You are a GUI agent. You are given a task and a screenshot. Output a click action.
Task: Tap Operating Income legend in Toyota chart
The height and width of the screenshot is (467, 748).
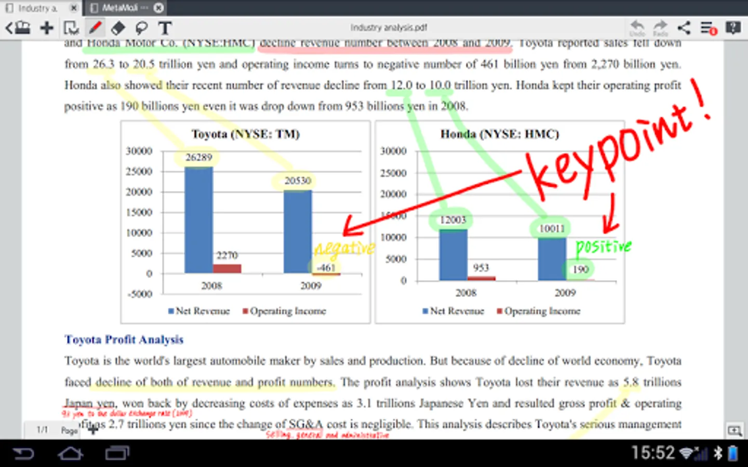(x=284, y=311)
